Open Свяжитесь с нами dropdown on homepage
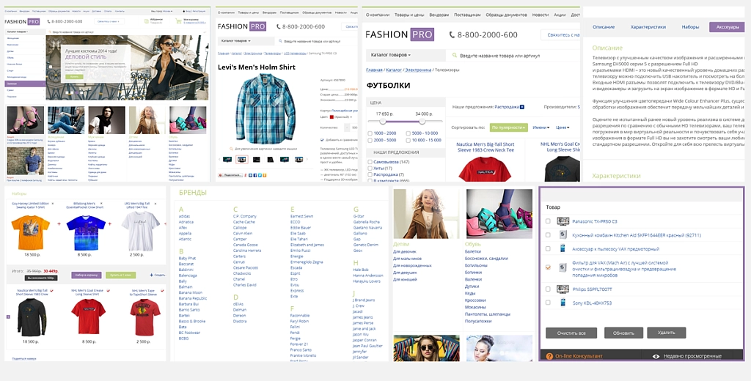 tap(109, 21)
